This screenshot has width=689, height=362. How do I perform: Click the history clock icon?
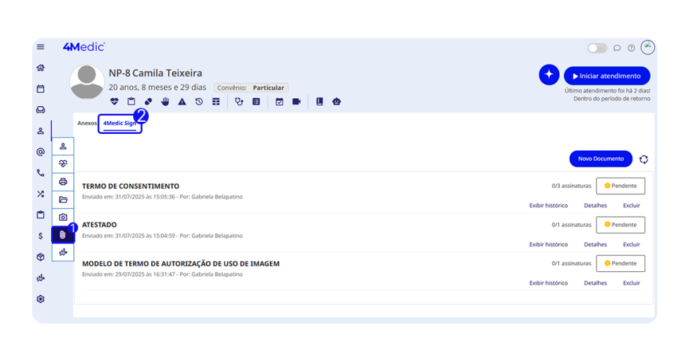[x=199, y=102]
